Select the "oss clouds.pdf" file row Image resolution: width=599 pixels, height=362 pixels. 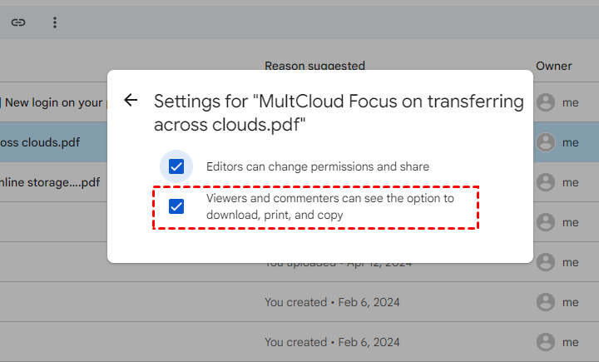click(40, 142)
